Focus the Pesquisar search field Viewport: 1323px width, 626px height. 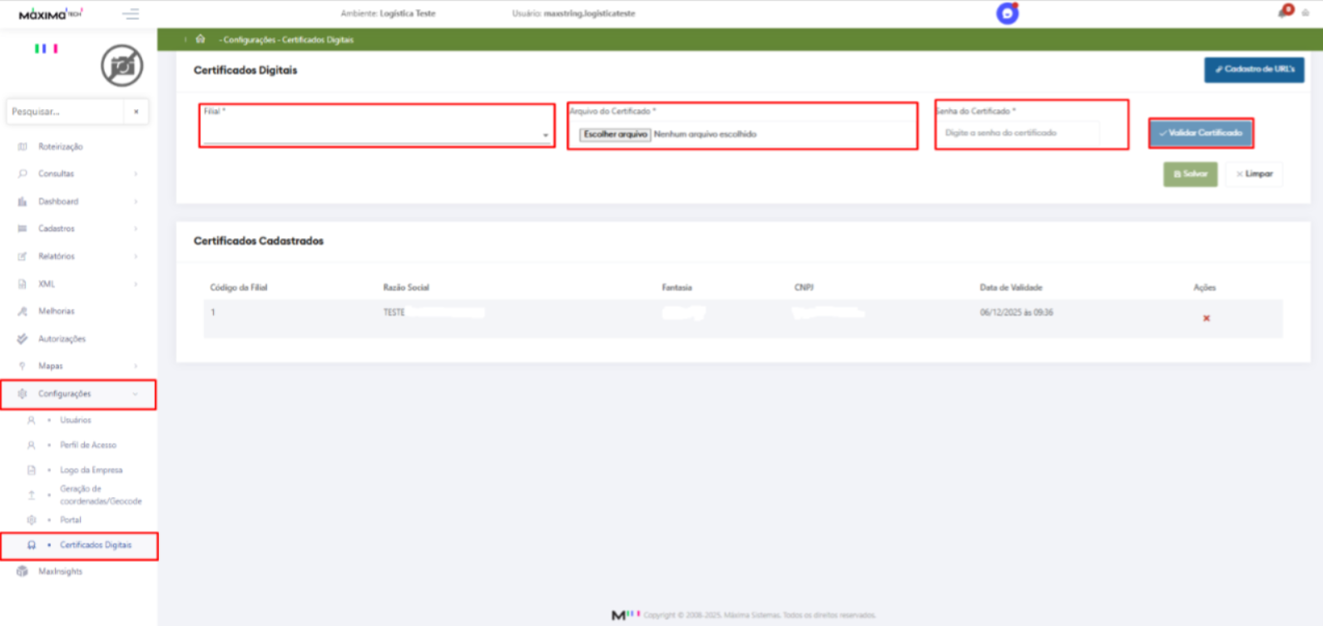[65, 112]
